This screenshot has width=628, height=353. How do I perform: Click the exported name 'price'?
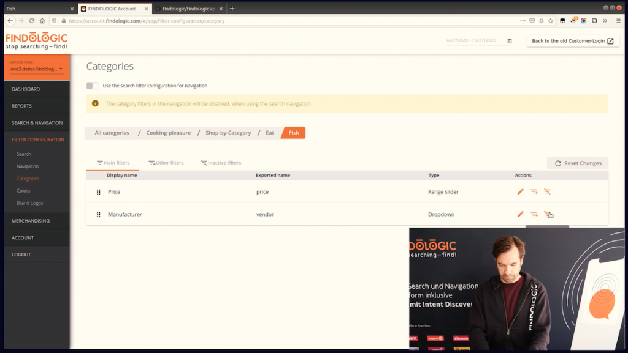(x=262, y=191)
